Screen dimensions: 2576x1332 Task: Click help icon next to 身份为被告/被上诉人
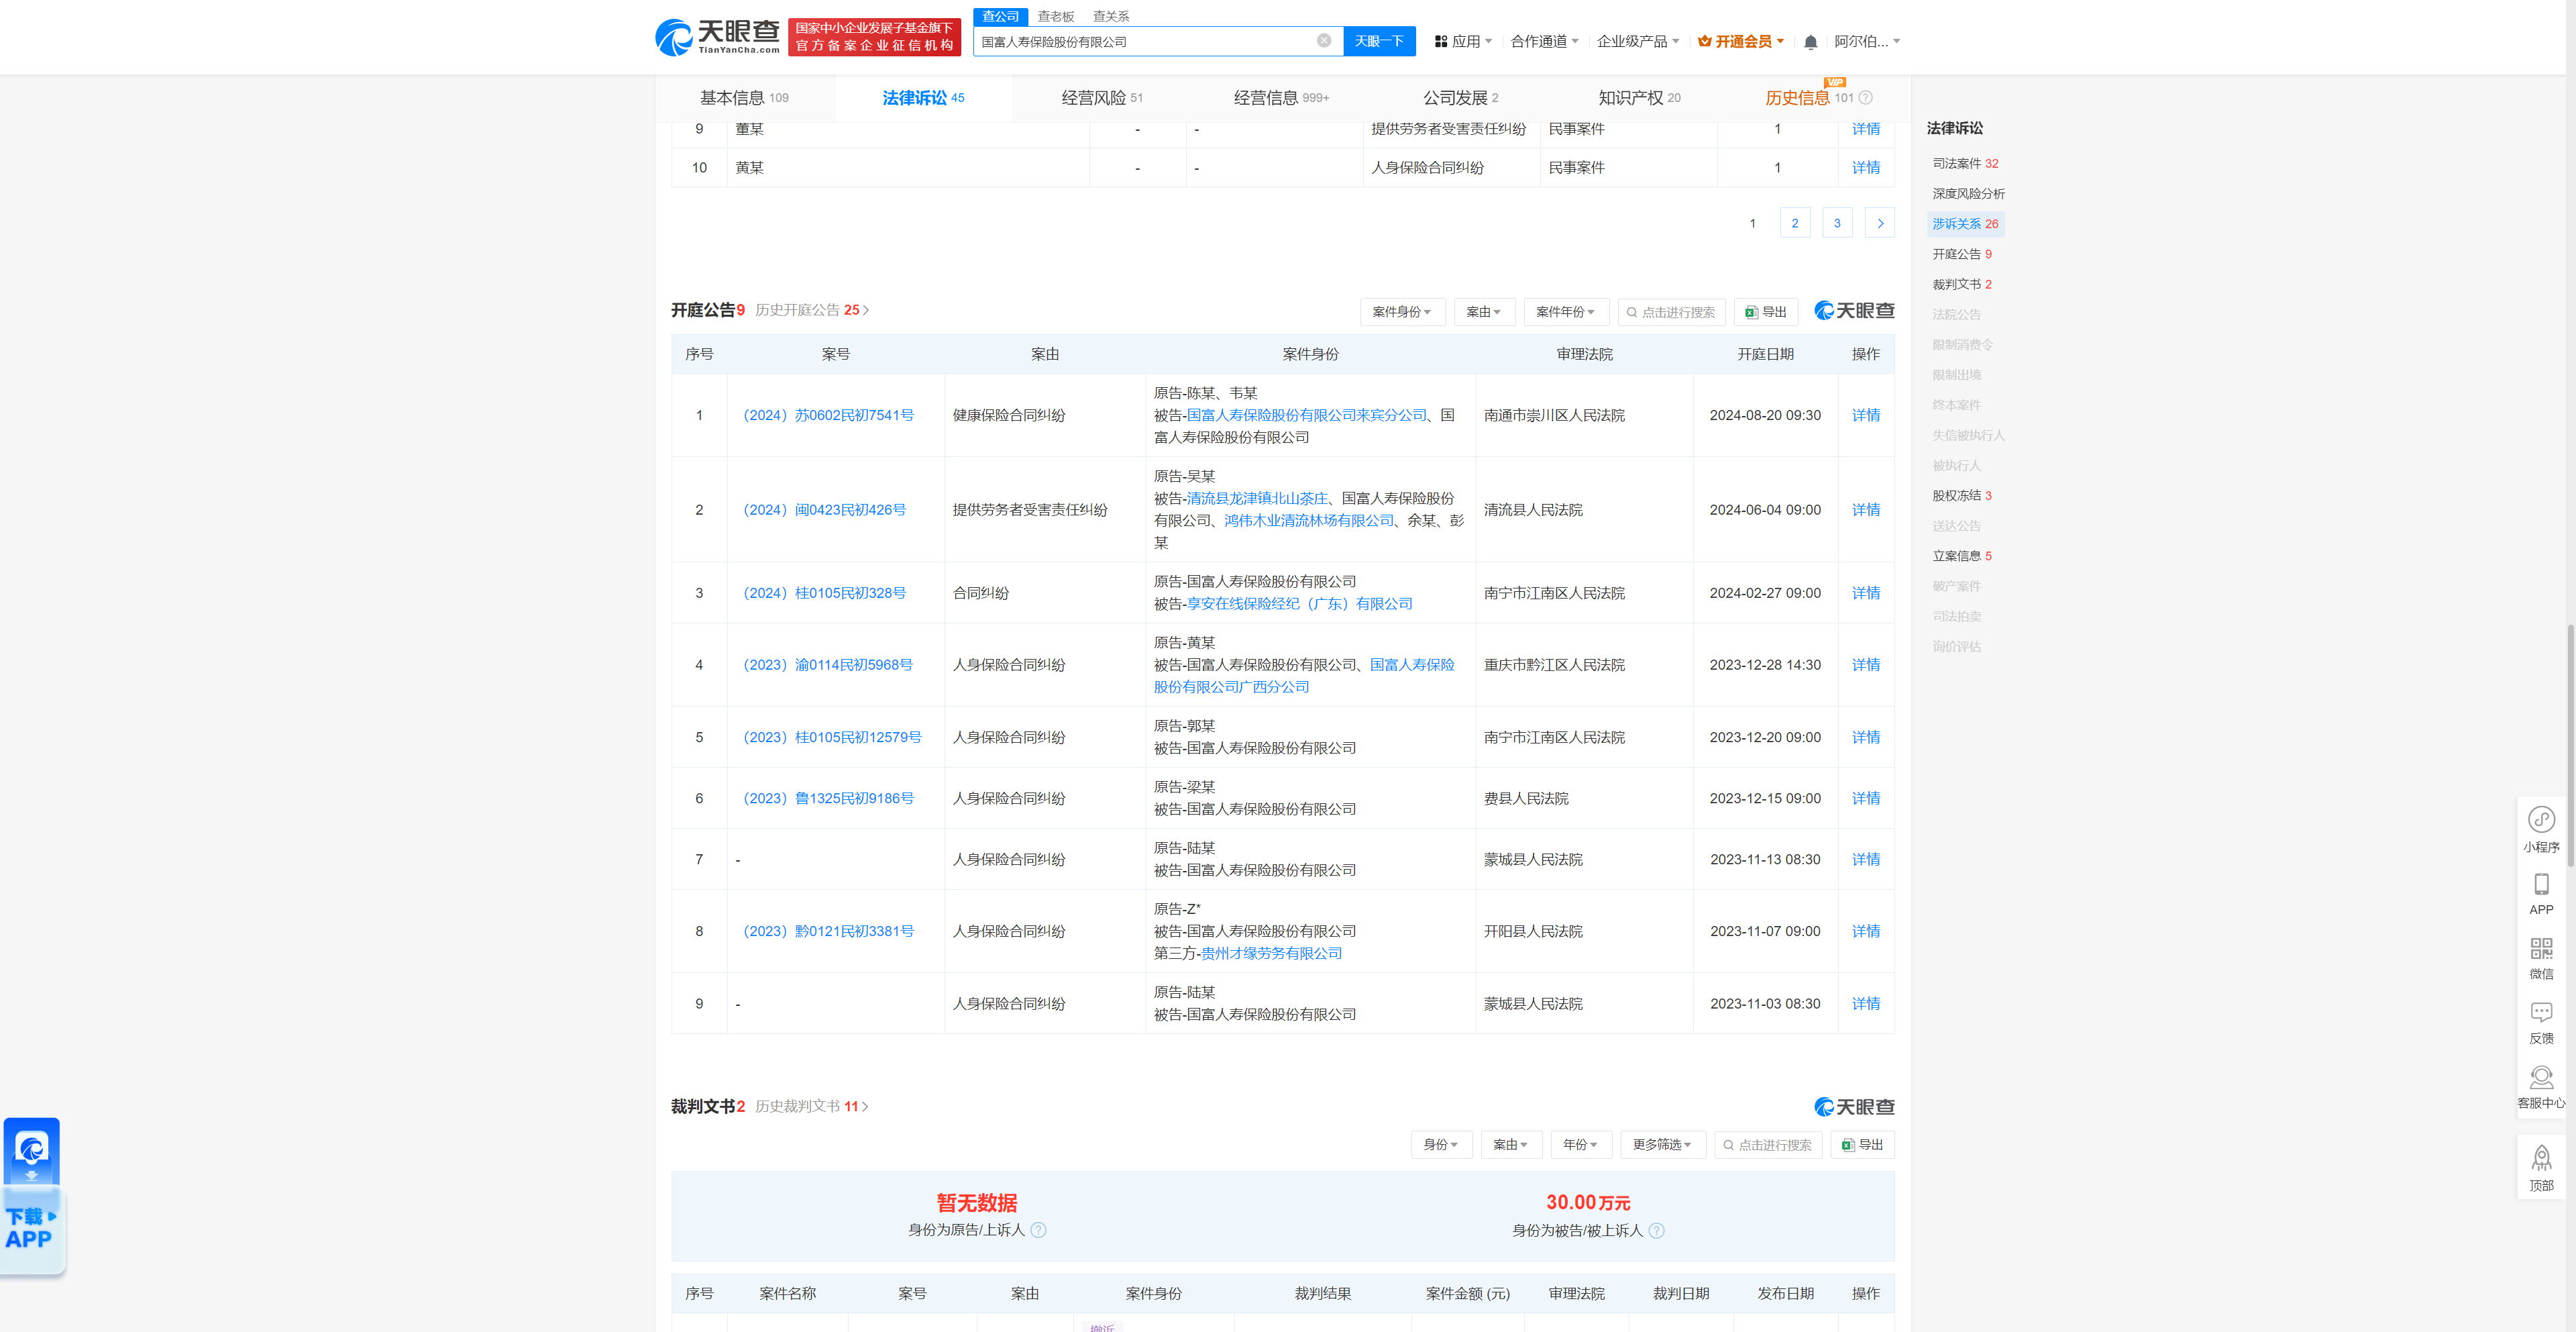pos(1656,1230)
